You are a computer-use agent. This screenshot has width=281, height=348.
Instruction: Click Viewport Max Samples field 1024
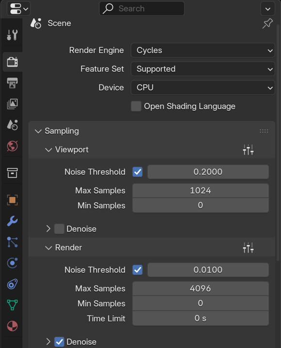pos(201,190)
